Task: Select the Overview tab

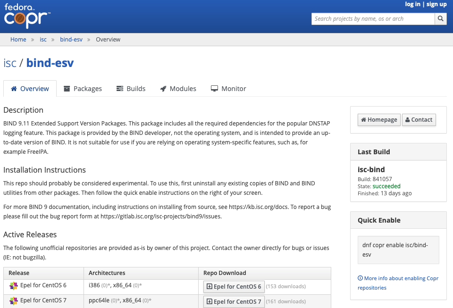Action: tap(30, 89)
